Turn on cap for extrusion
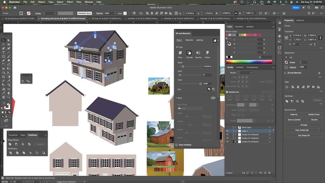The height and width of the screenshot is (183, 325). (209, 89)
